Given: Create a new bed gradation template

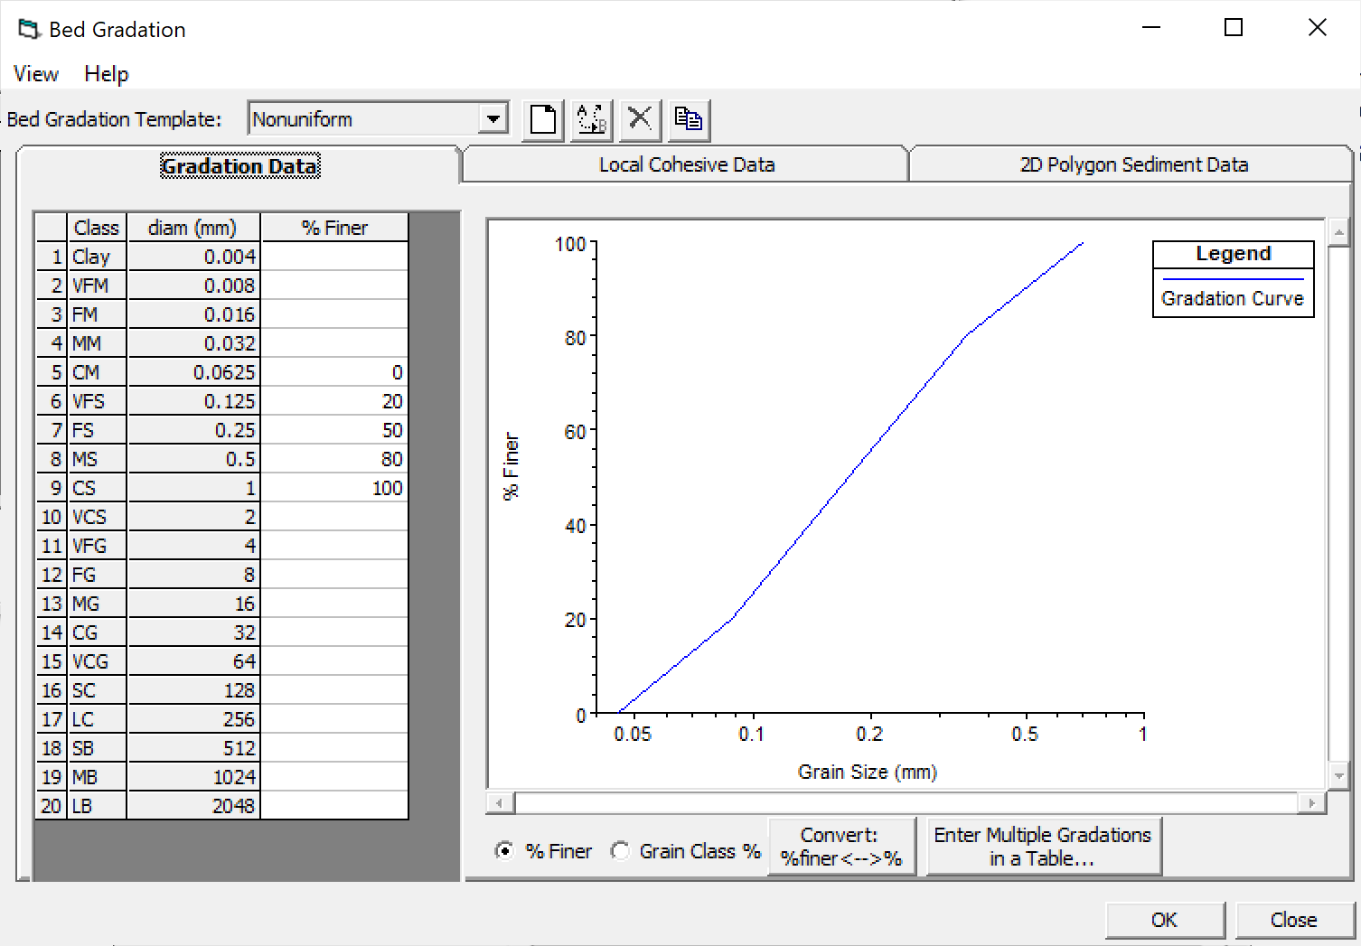Looking at the screenshot, I should pos(543,119).
